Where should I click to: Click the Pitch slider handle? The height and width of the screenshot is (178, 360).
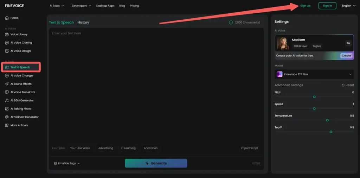point(314,97)
